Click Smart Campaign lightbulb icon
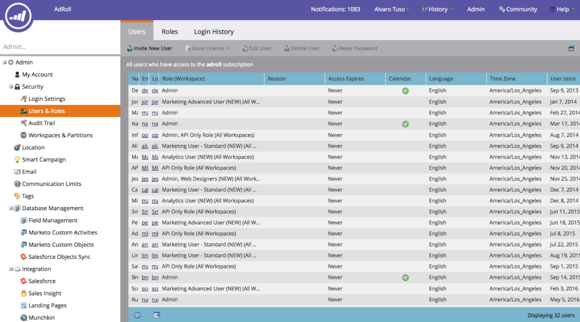Viewport: 580px width, 322px height. click(x=17, y=159)
